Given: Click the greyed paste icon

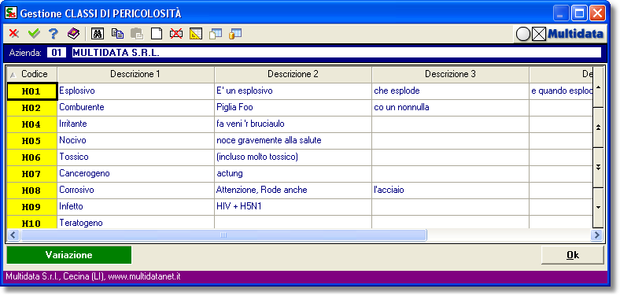Looking at the screenshot, I should [137, 34].
